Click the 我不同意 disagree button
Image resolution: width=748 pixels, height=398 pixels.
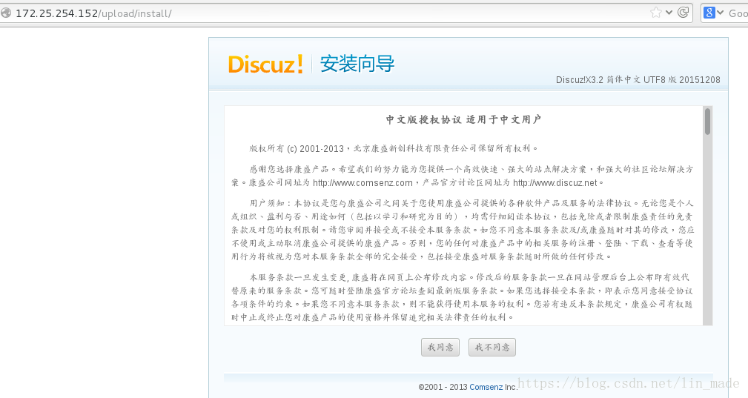[492, 347]
